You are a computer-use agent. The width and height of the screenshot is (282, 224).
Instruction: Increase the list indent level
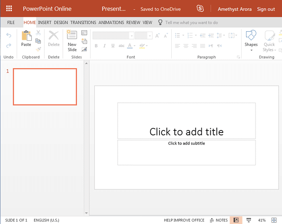(x=211, y=35)
